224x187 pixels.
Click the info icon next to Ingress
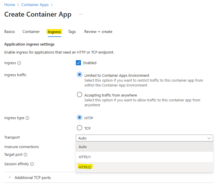pyautogui.click(x=19, y=63)
